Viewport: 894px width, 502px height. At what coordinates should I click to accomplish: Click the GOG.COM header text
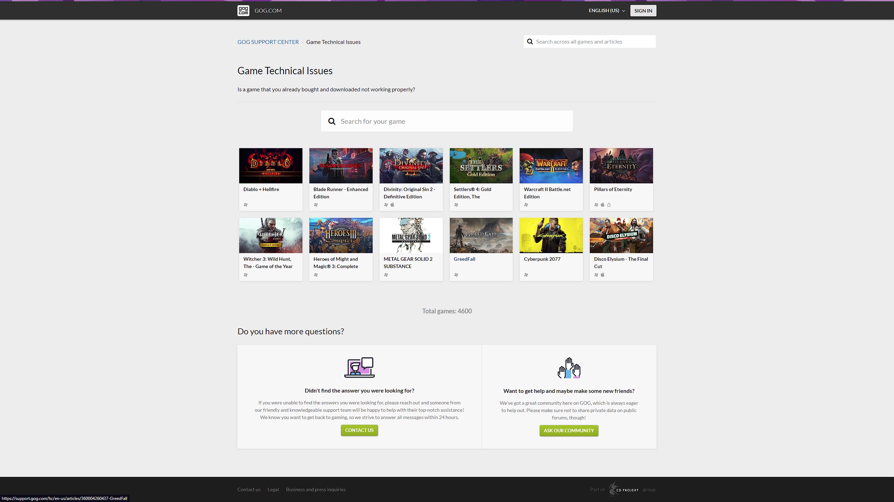(x=268, y=10)
